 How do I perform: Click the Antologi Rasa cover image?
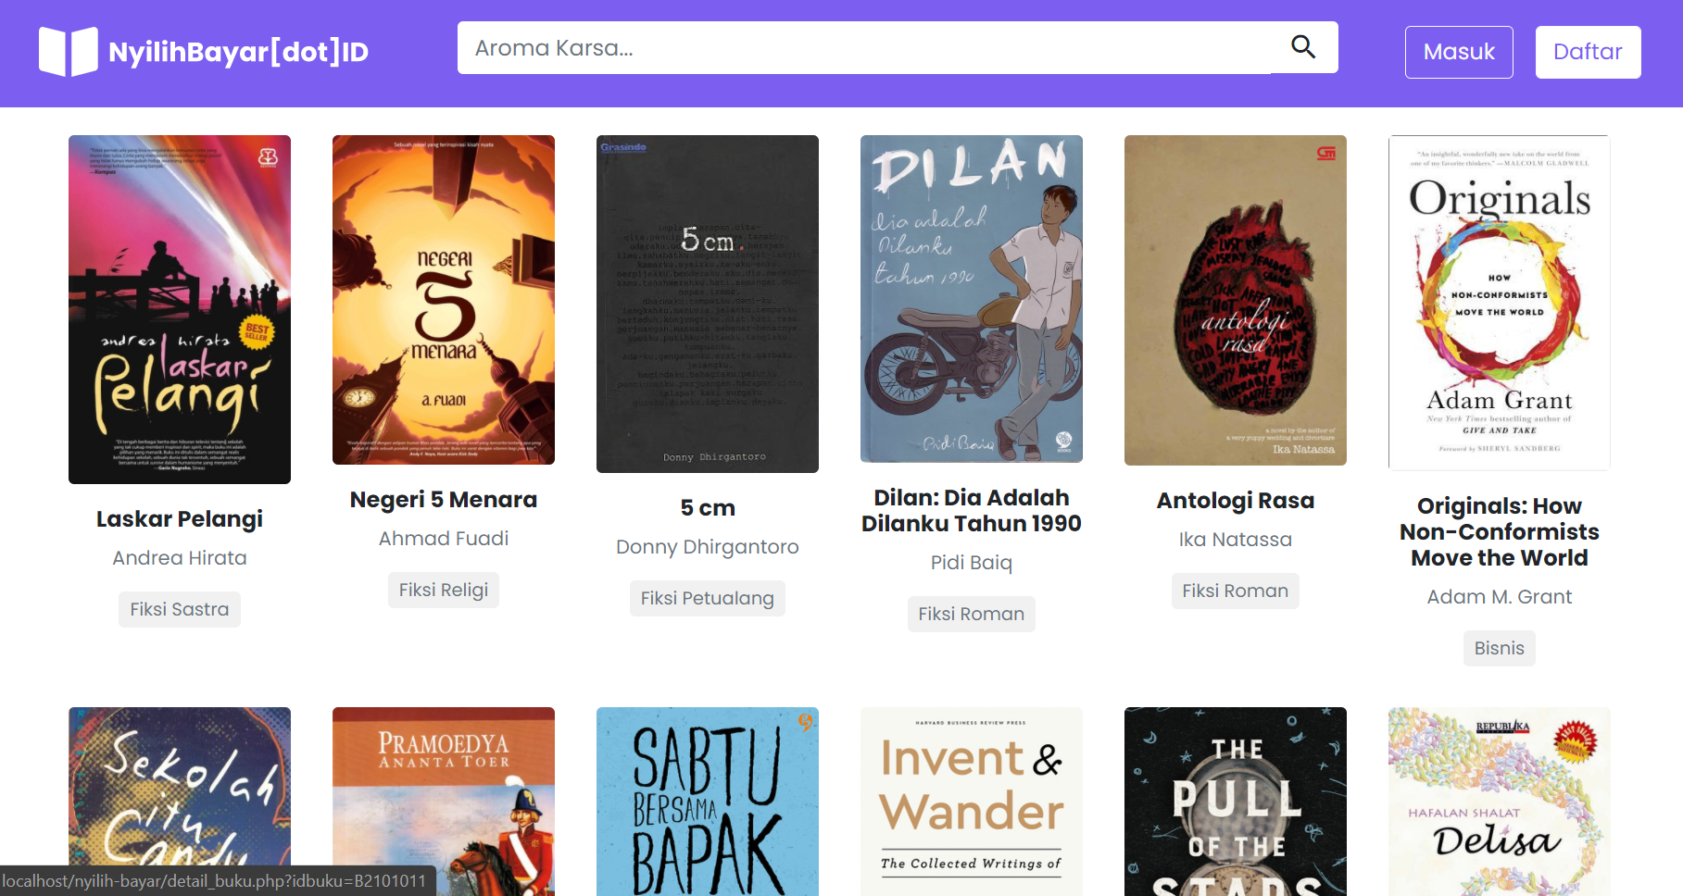click(x=1236, y=300)
